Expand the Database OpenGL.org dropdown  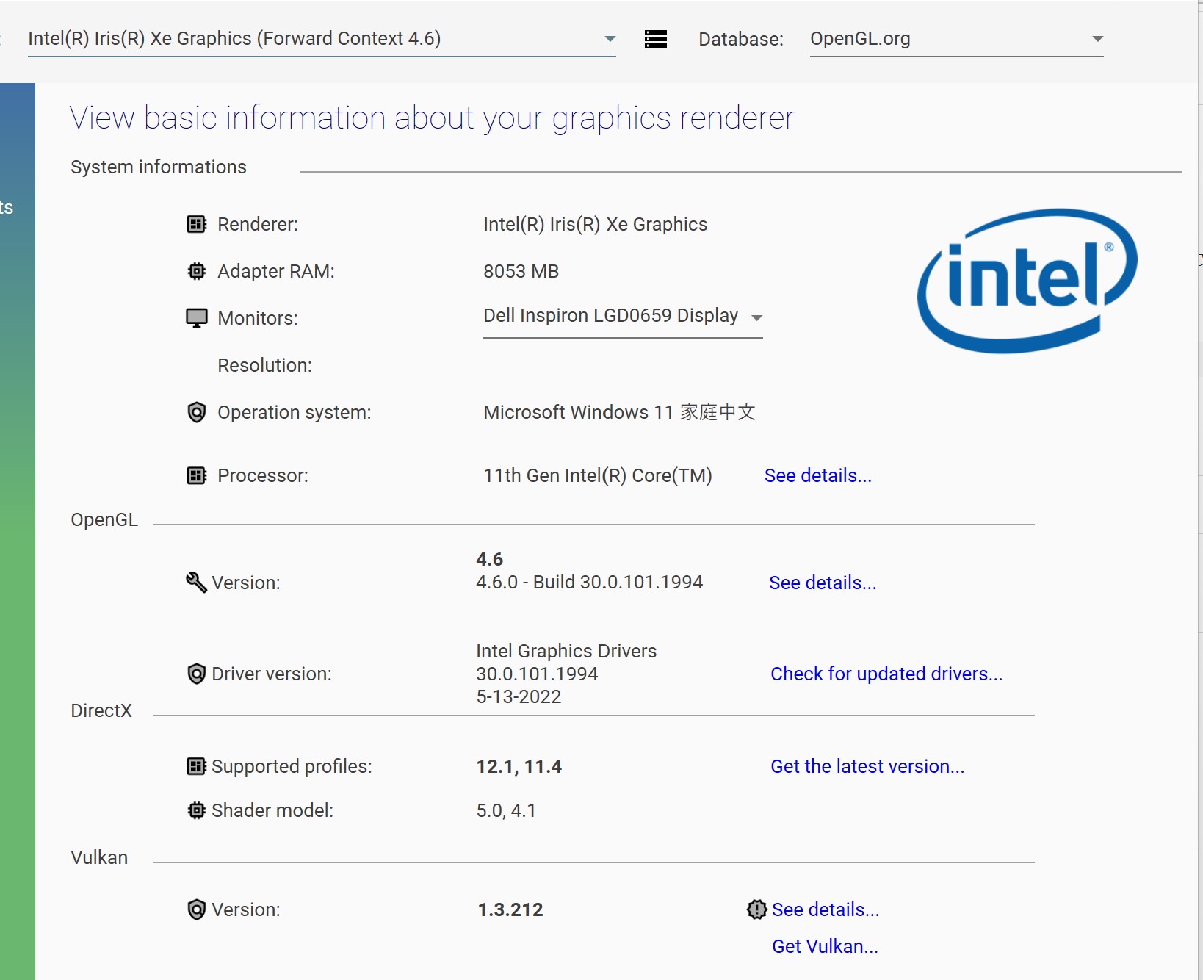point(956,39)
